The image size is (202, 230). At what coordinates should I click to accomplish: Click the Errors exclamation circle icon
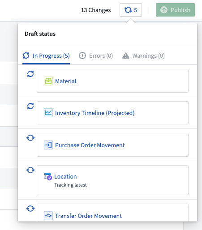point(82,55)
